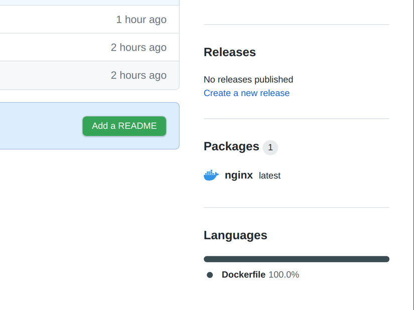Click the Packages heading
This screenshot has width=414, height=310.
point(231,146)
